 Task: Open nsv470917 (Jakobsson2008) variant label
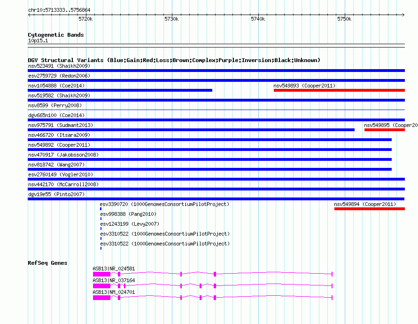(63, 155)
